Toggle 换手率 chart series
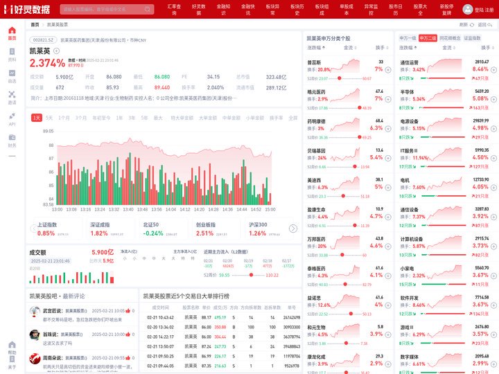The height and width of the screenshot is (374, 499). [x=276, y=118]
